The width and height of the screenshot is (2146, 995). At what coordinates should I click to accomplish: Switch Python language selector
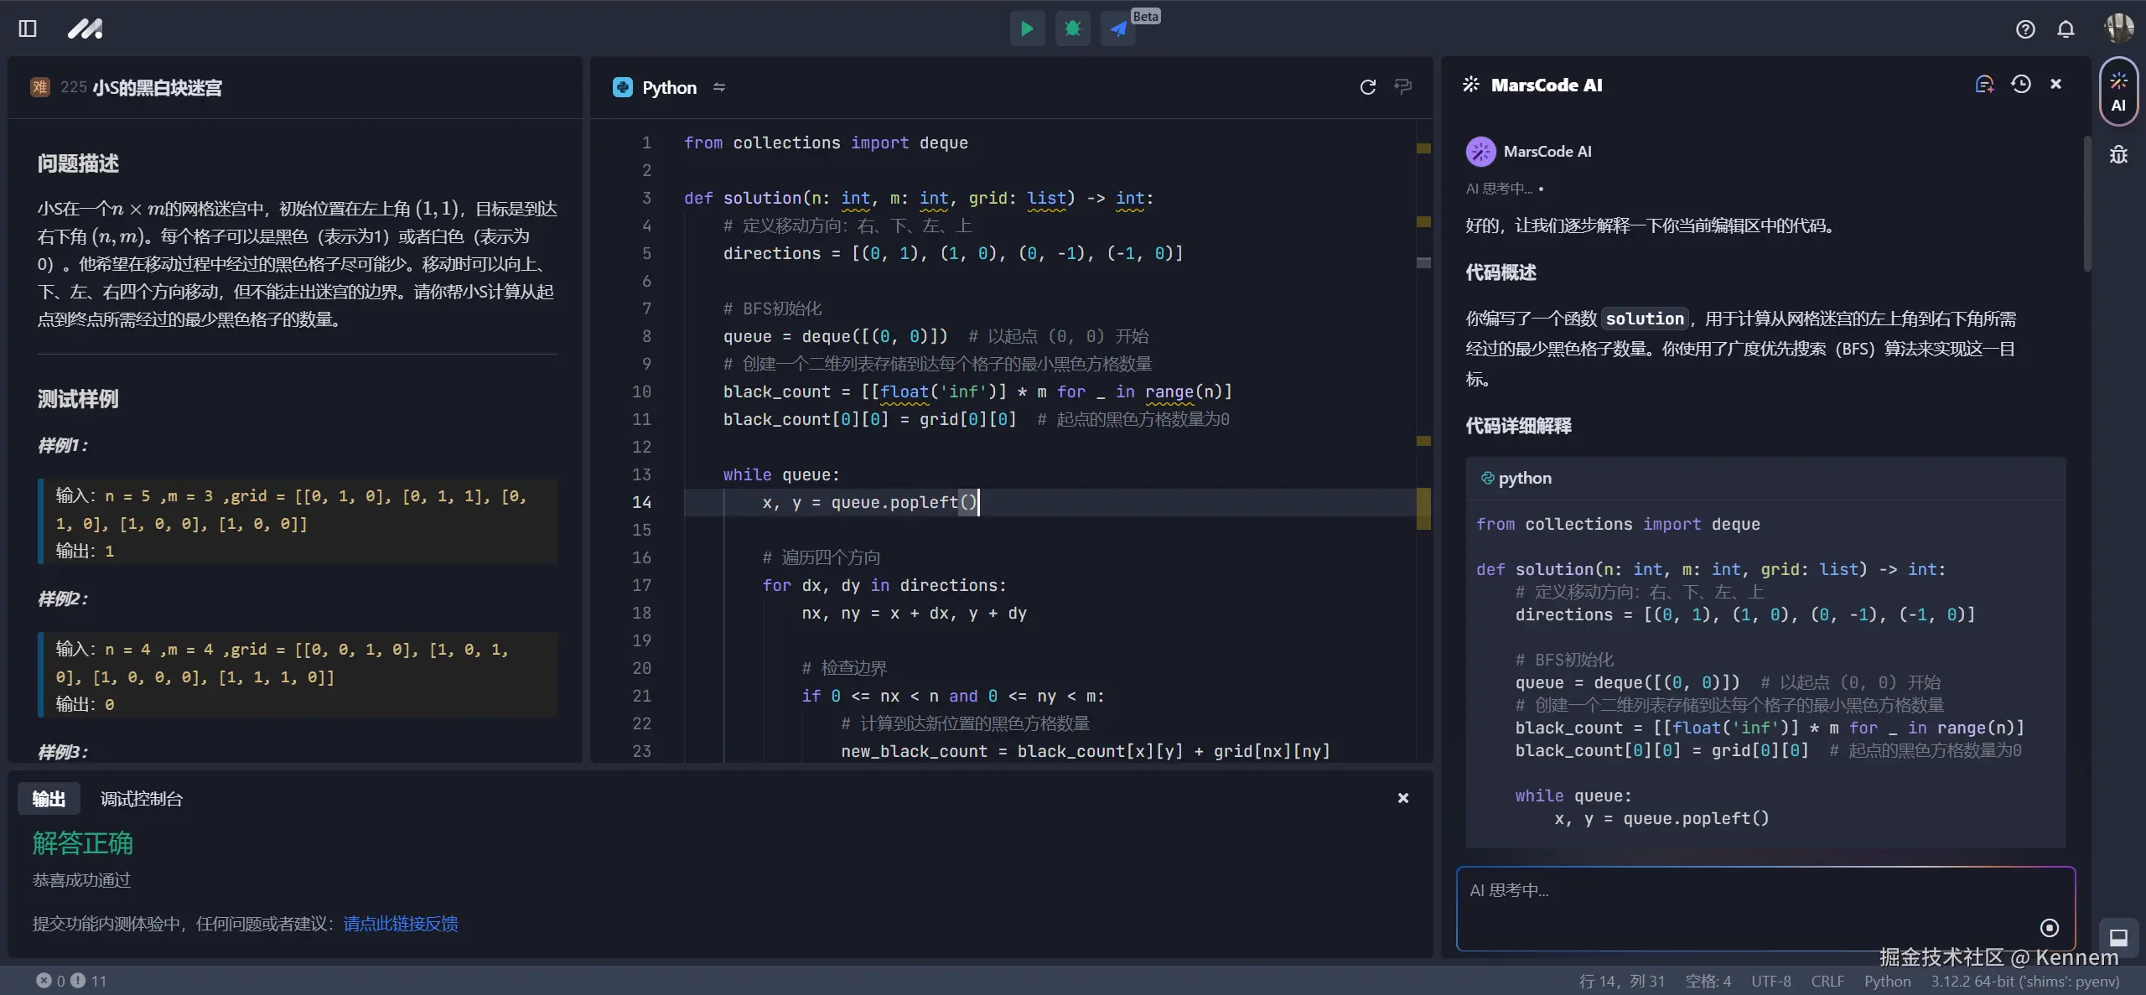pyautogui.click(x=670, y=87)
